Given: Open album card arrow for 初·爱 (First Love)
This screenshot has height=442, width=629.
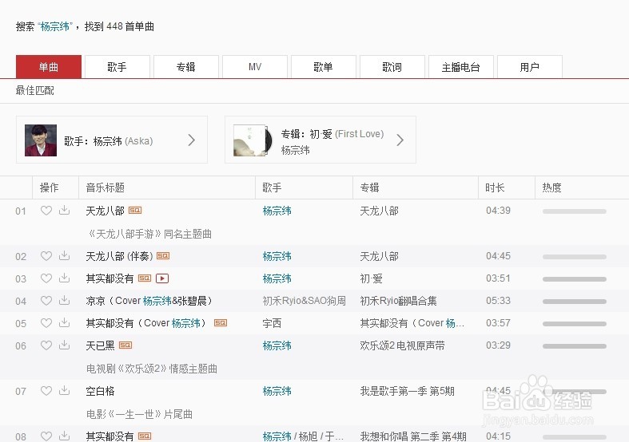Looking at the screenshot, I should click(400, 140).
